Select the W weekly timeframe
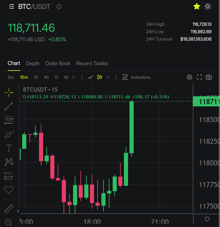The width and height of the screenshot is (220, 227). 66,77
